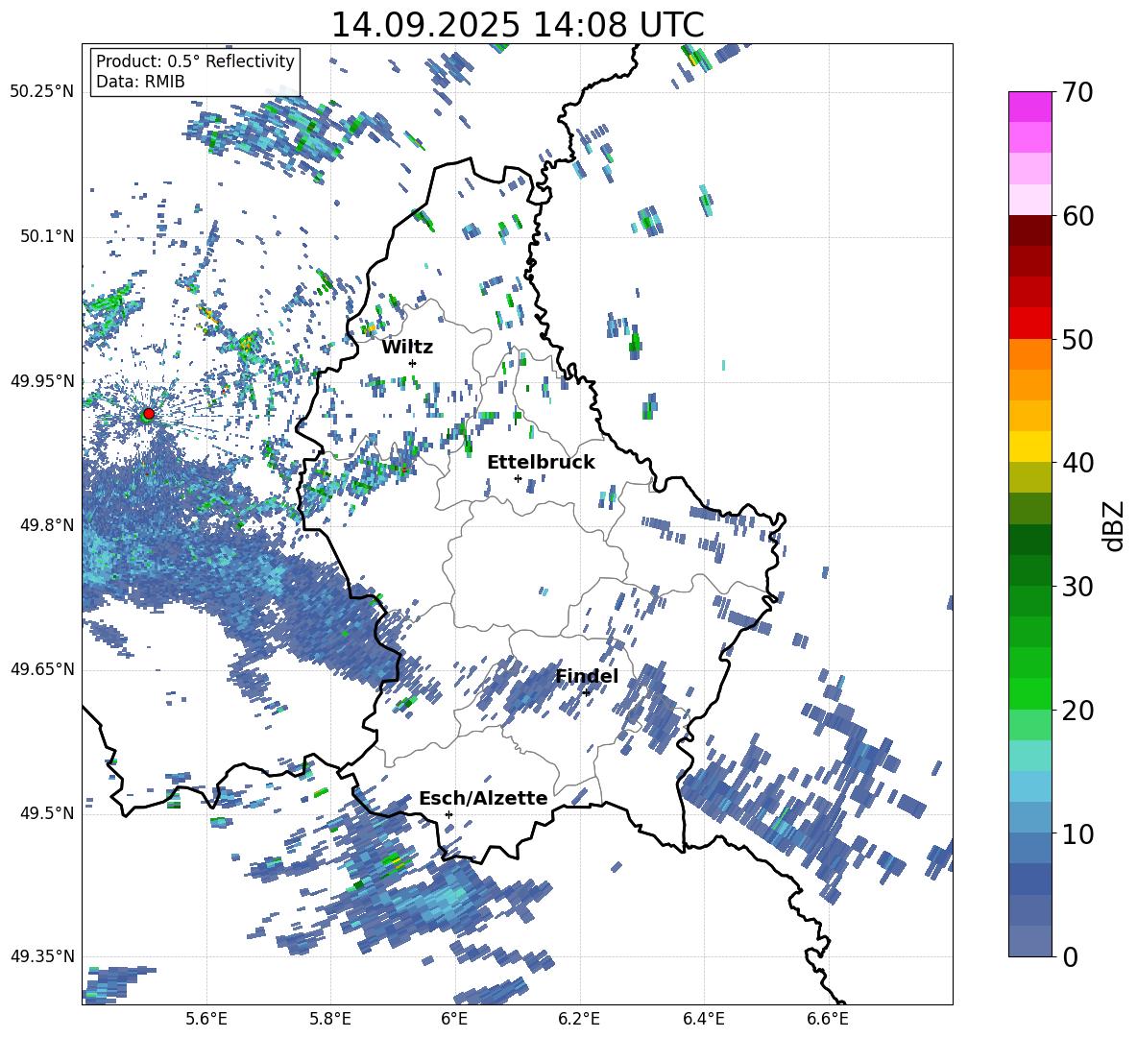
Task: Click the cross marker below Wiltz
Action: (x=413, y=363)
